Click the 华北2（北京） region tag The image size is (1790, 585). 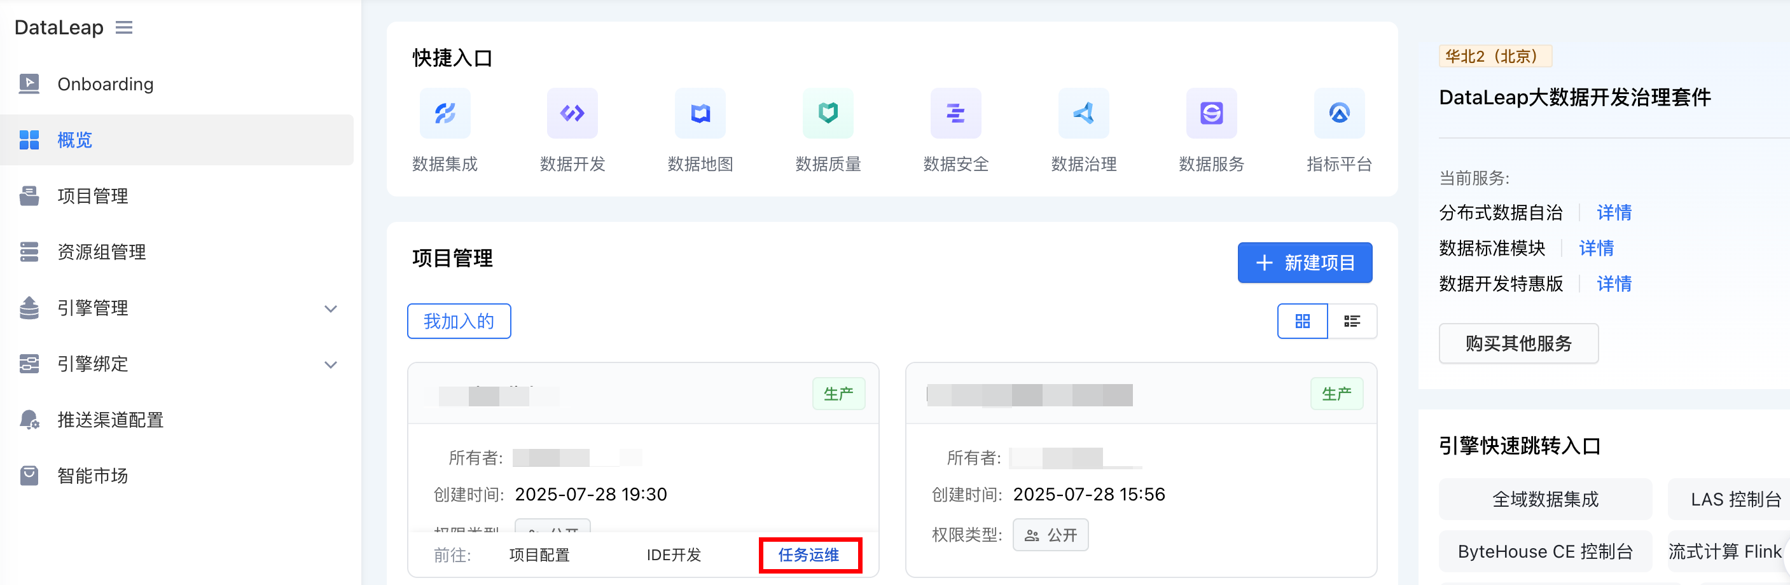(1495, 57)
